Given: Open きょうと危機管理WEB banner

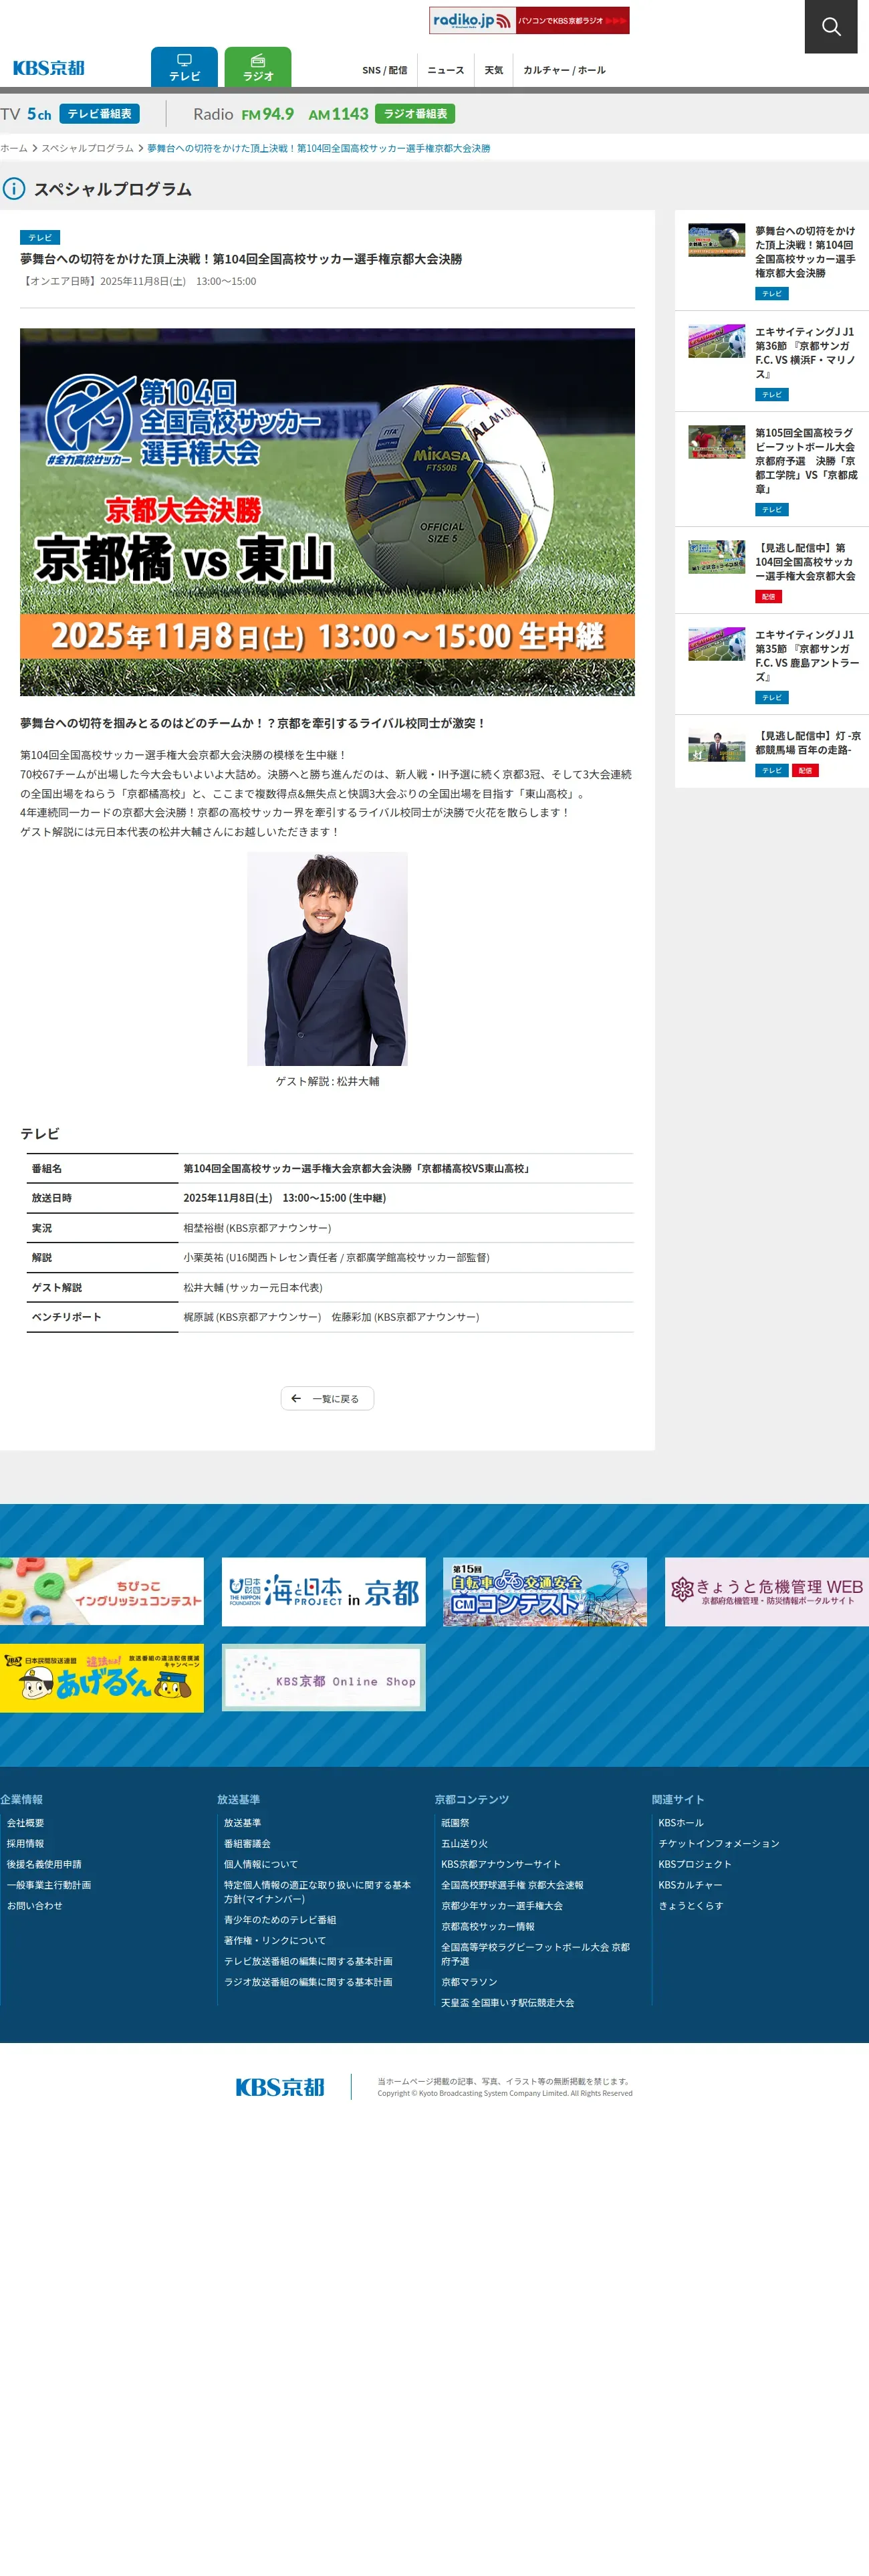Looking at the screenshot, I should pos(767,1591).
